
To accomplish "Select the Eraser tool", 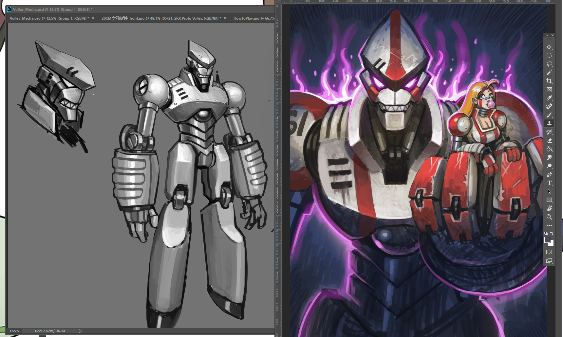I will 549,141.
